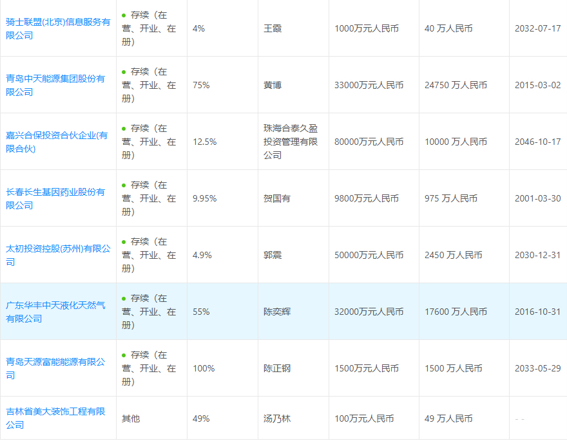Select legal representative 王霞
Screen dimensions: 567x441
[273, 28]
